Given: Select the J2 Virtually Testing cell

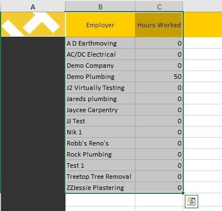Looking at the screenshot, I should [100, 88].
